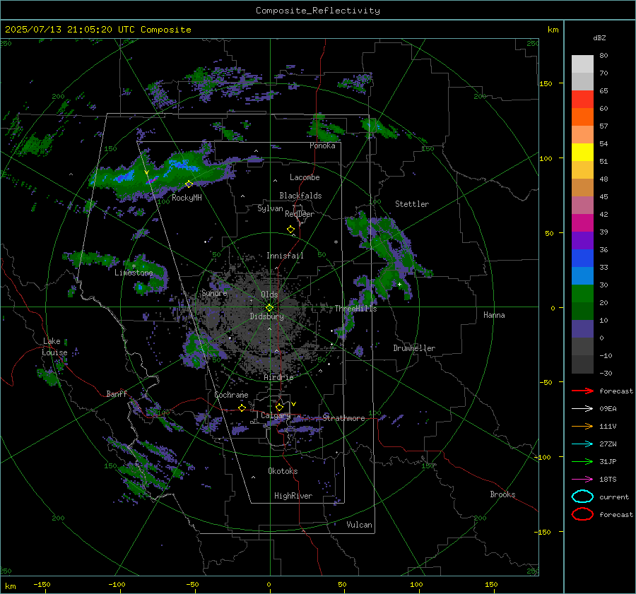Click the red swatch beside 65 dBZ
The height and width of the screenshot is (594, 636).
tap(582, 99)
